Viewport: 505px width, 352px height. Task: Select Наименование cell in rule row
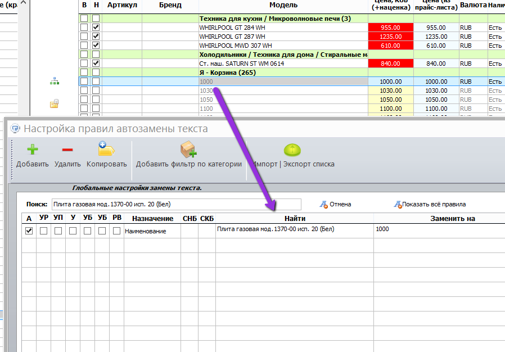tap(152, 231)
